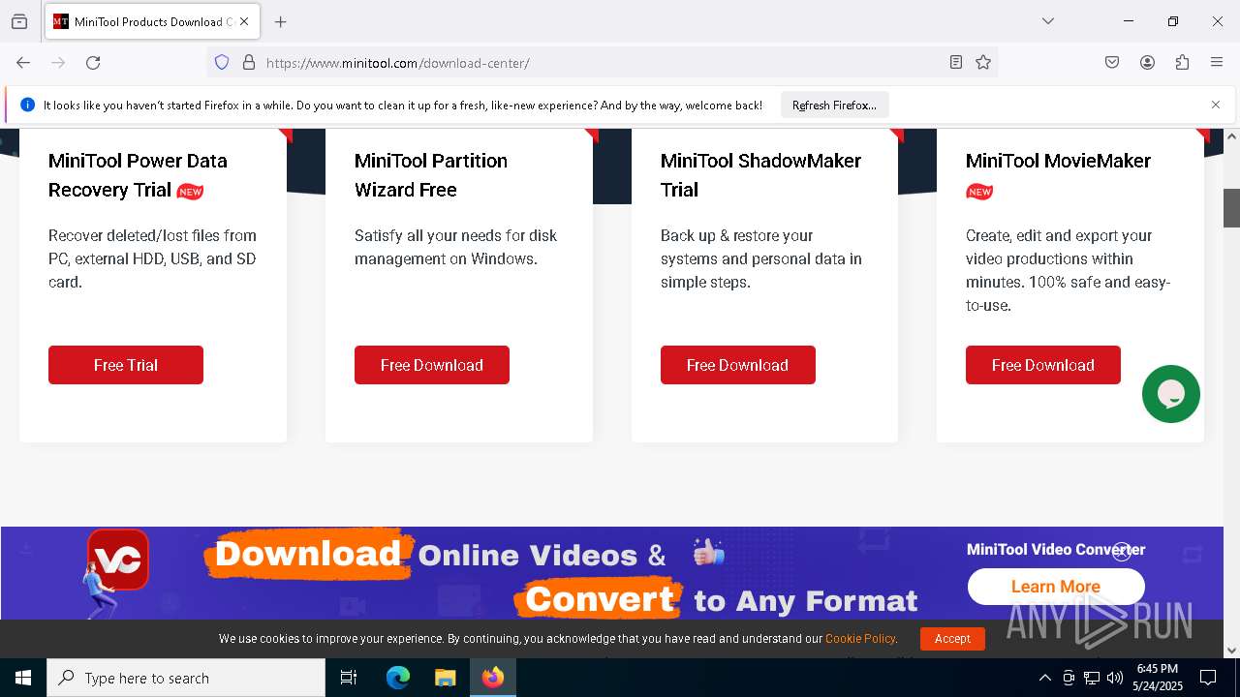1240x697 pixels.
Task: Accept the cookies notice
Action: click(952, 639)
